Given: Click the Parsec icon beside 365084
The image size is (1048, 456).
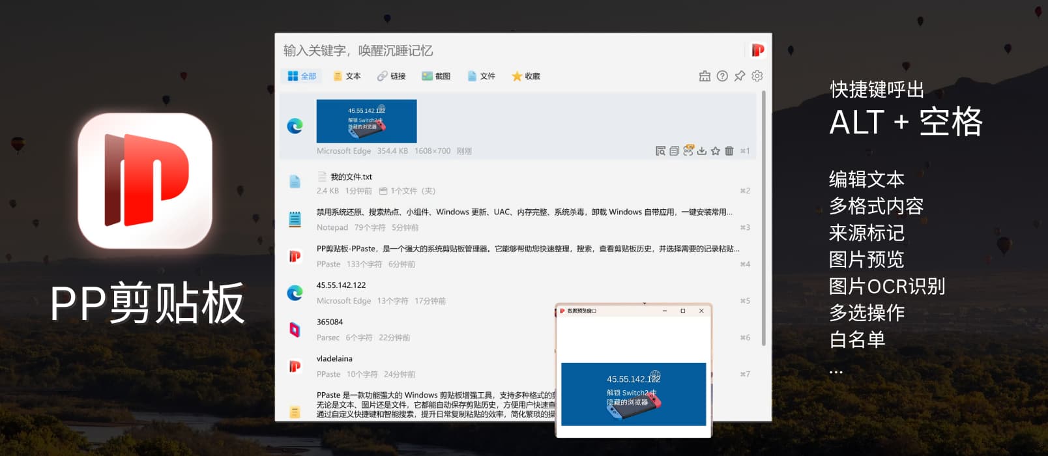Looking at the screenshot, I should [295, 330].
